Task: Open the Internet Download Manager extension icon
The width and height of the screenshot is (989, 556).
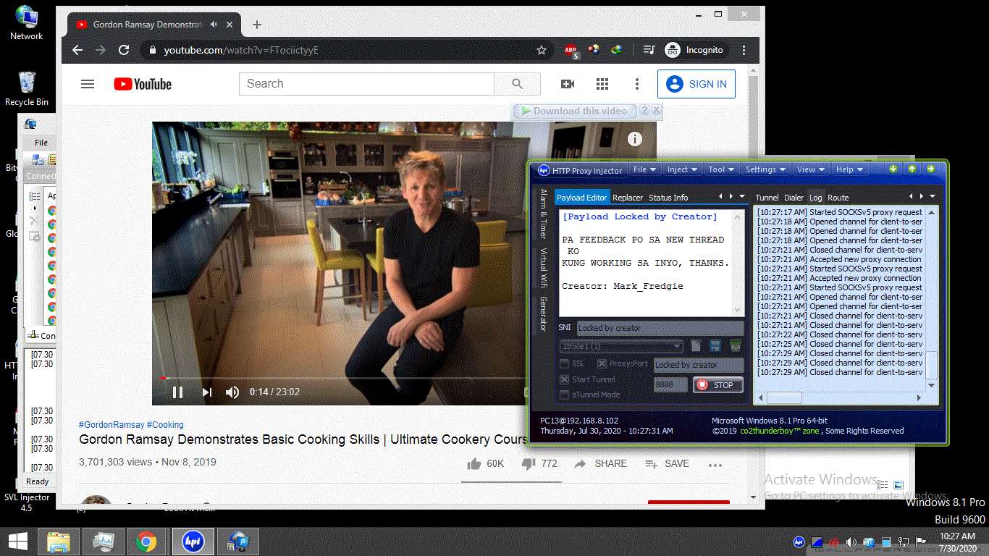Action: click(616, 50)
